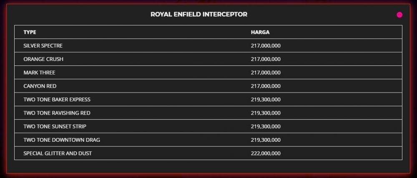Select Two Tone Sunset Strip type
The height and width of the screenshot is (178, 417).
[x=55, y=126]
